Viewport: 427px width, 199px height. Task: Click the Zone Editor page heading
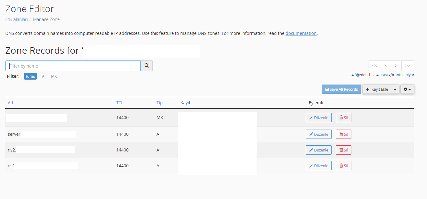coord(30,9)
